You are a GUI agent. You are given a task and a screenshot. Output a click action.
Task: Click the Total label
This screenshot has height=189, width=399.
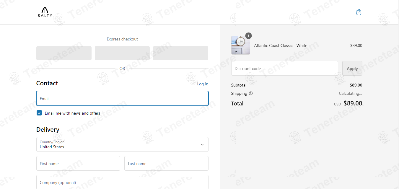coord(237,103)
